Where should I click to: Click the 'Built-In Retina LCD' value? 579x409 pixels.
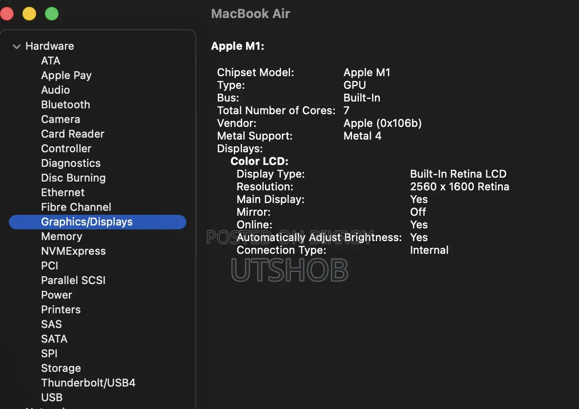(x=458, y=174)
